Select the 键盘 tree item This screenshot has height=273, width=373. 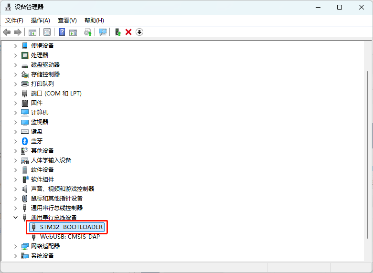37,132
